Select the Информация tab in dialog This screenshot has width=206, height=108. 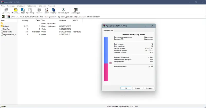coord(108,30)
